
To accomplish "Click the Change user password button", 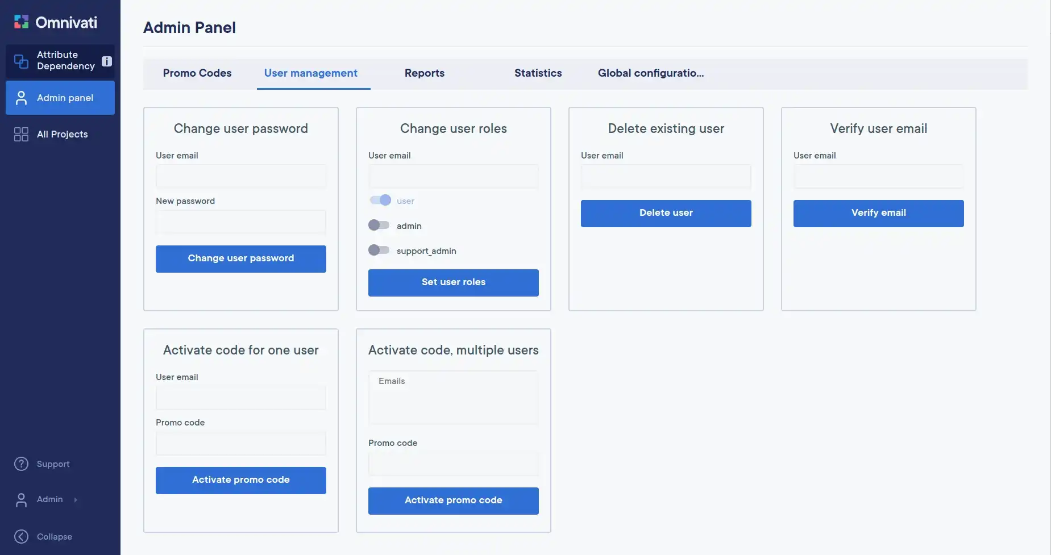I will (240, 258).
